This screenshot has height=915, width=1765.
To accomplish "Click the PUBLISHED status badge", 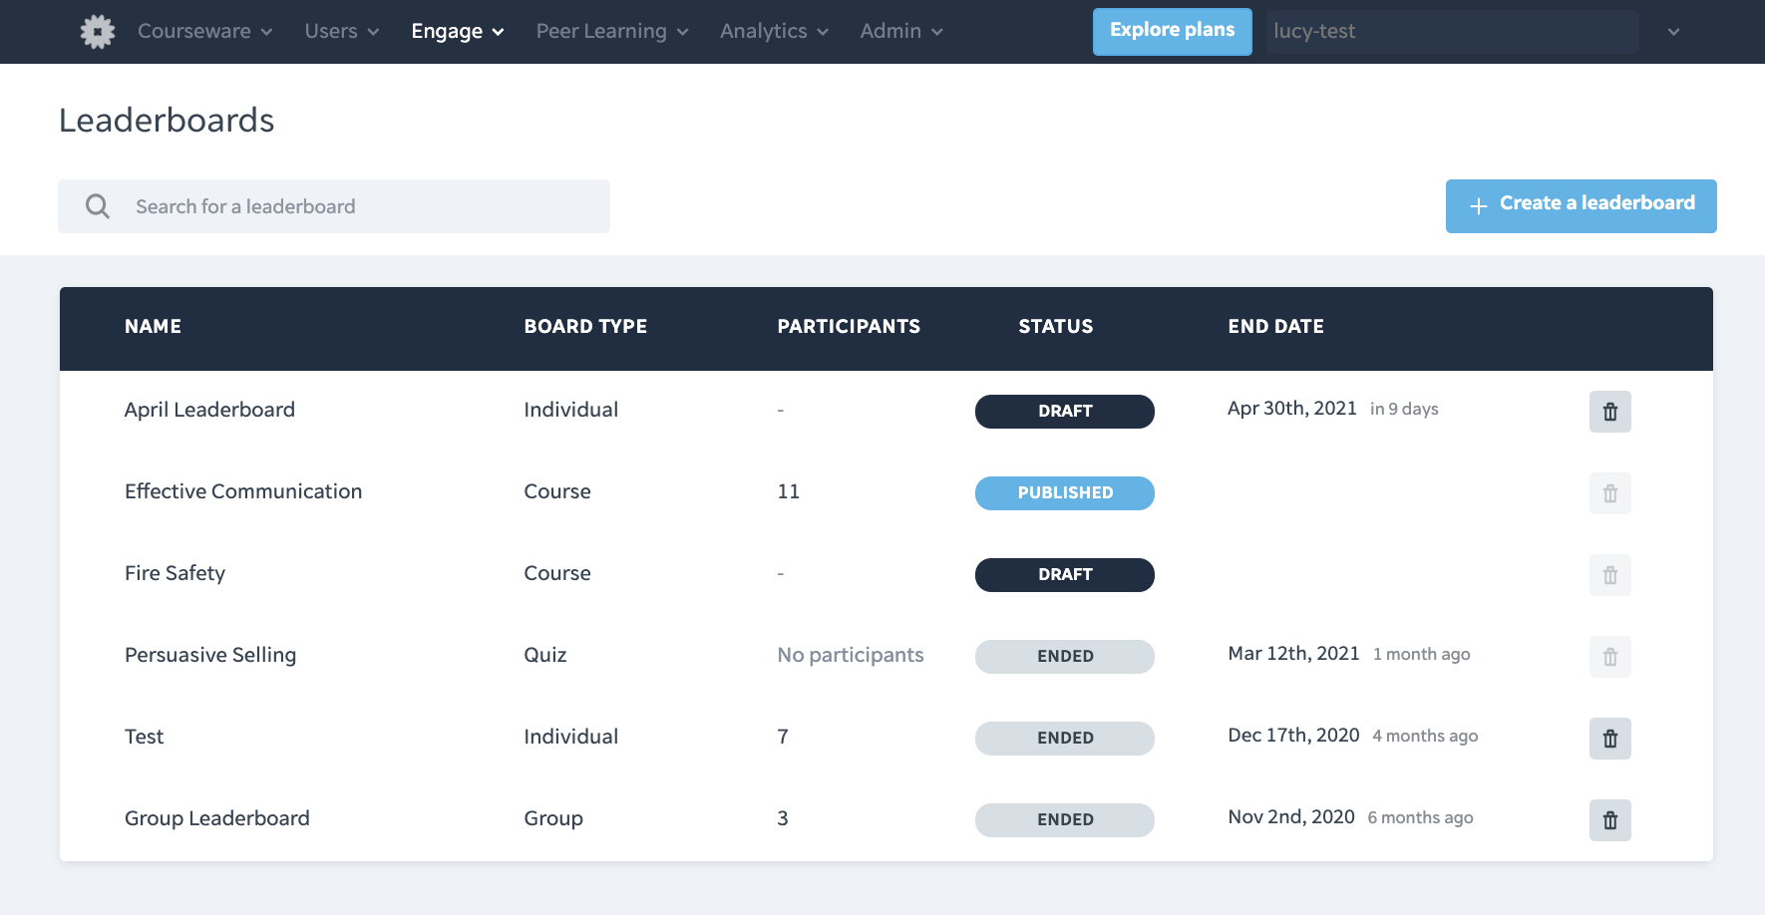I will coord(1065,493).
